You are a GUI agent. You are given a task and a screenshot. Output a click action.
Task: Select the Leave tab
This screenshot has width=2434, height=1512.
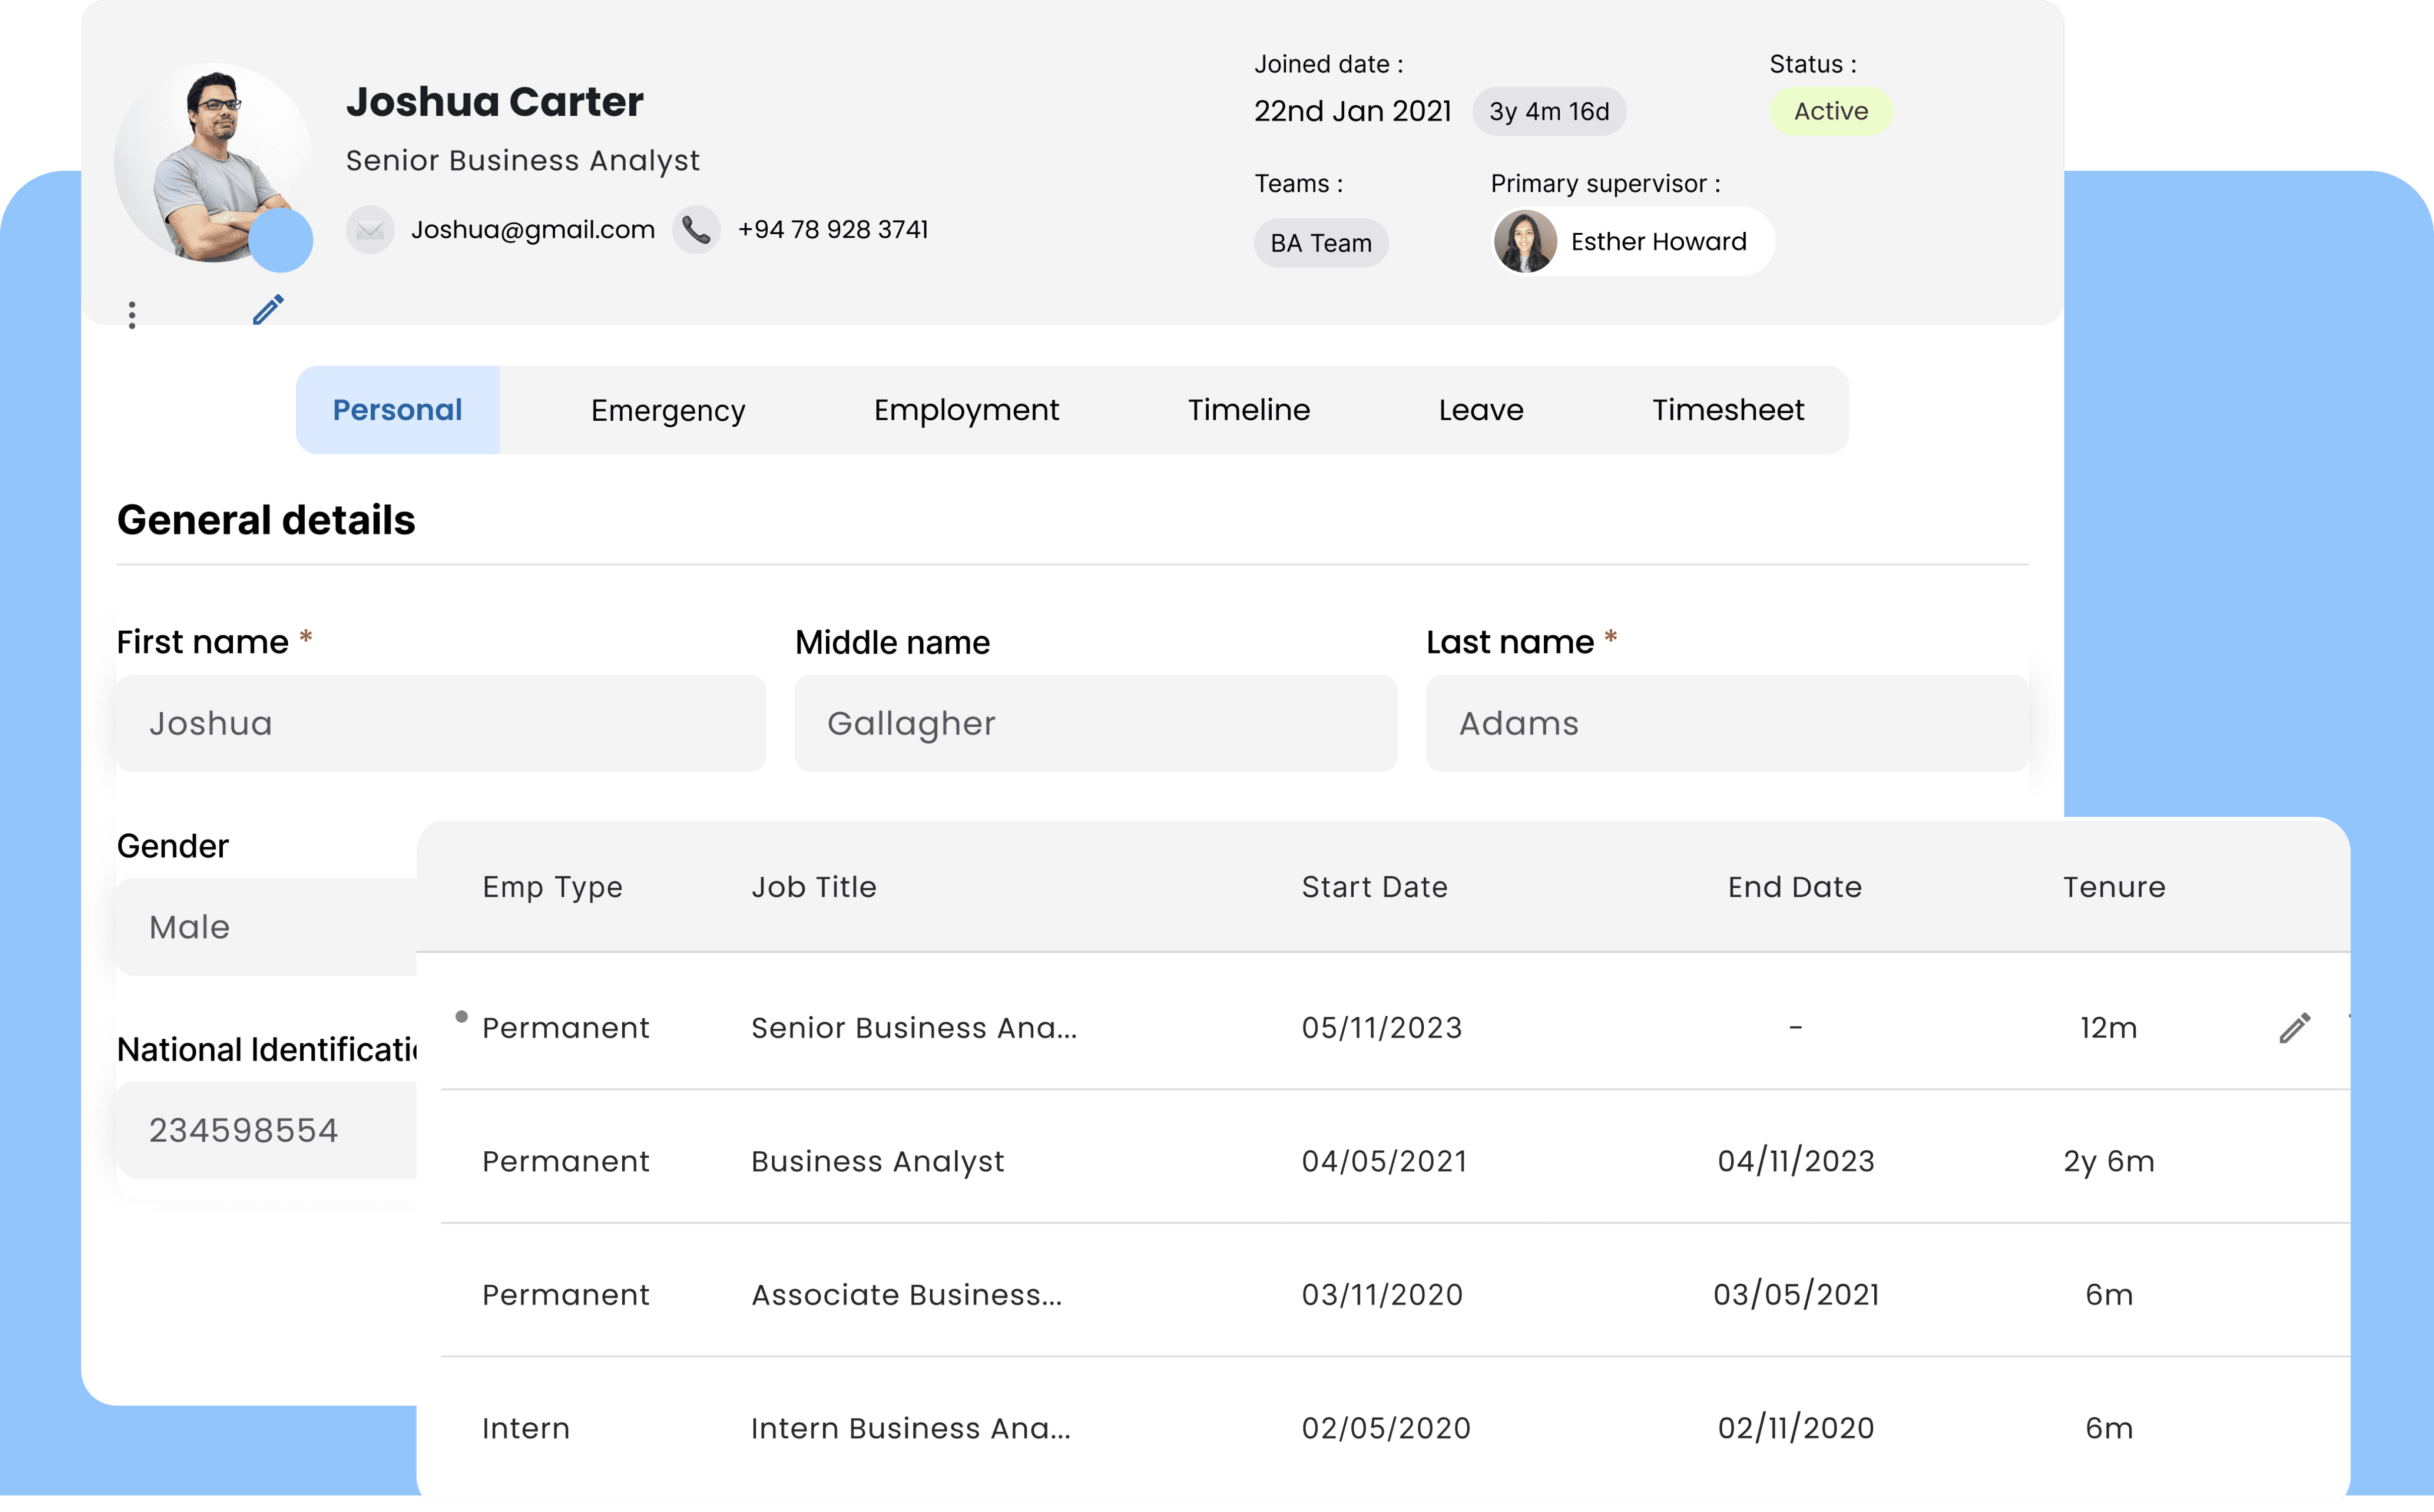tap(1481, 410)
